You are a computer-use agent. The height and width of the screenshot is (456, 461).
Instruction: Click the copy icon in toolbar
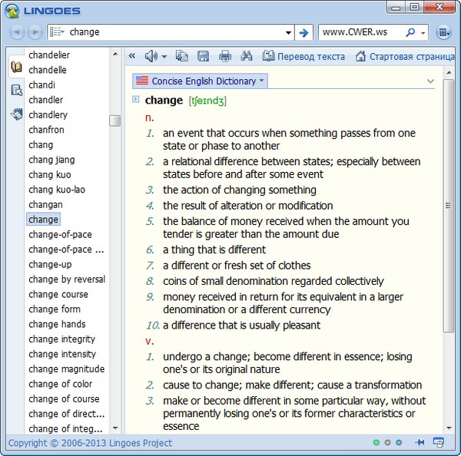pos(181,56)
